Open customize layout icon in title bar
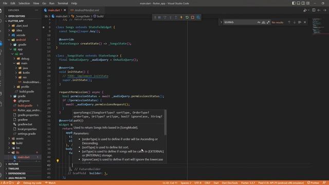 [308, 3]
